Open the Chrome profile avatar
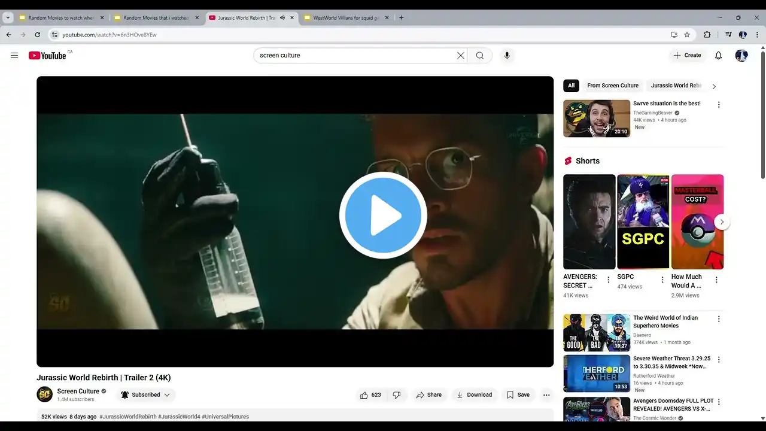766x431 pixels. (x=743, y=35)
